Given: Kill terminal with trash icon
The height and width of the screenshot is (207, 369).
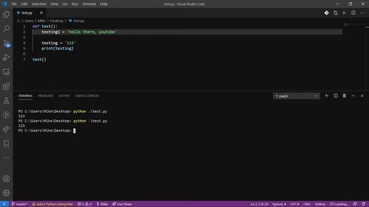Looking at the screenshot, I should coord(344,96).
